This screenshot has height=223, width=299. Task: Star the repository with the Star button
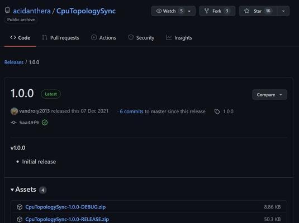[258, 11]
